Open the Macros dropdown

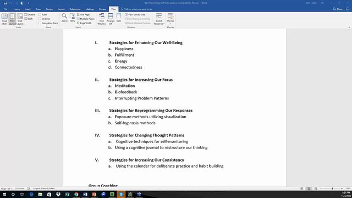coord(170,19)
